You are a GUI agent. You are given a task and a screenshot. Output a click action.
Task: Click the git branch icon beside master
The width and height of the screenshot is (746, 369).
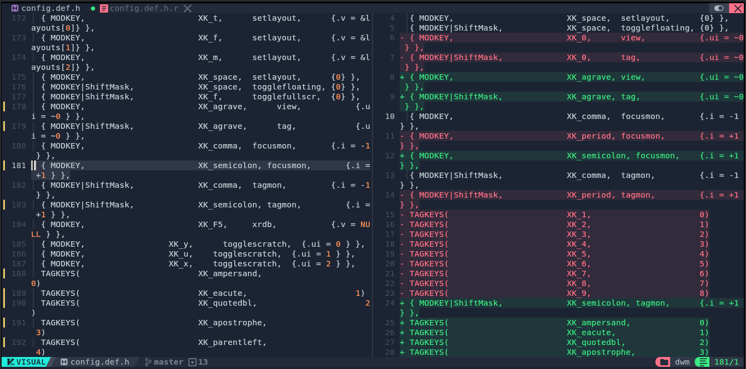[x=147, y=362]
